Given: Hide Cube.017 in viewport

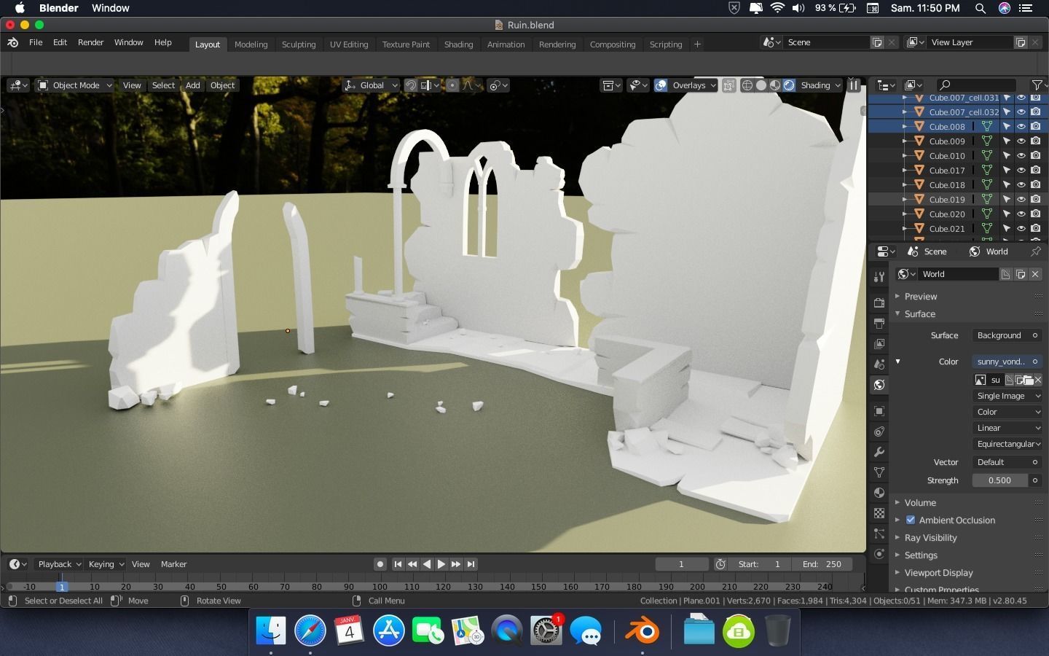Looking at the screenshot, I should pyautogui.click(x=1021, y=171).
